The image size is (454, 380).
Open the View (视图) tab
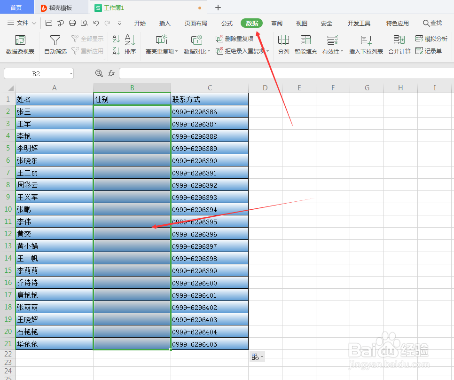[301, 23]
